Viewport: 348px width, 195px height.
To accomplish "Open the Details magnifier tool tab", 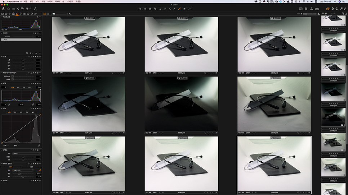I will pyautogui.click(x=21, y=14).
